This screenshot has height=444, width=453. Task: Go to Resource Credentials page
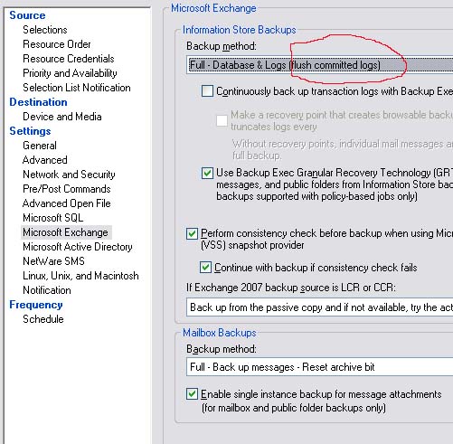(x=69, y=59)
